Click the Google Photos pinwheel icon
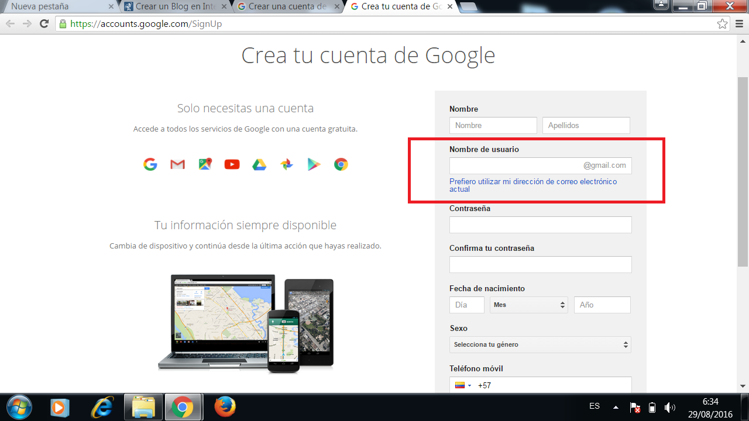 [x=287, y=164]
